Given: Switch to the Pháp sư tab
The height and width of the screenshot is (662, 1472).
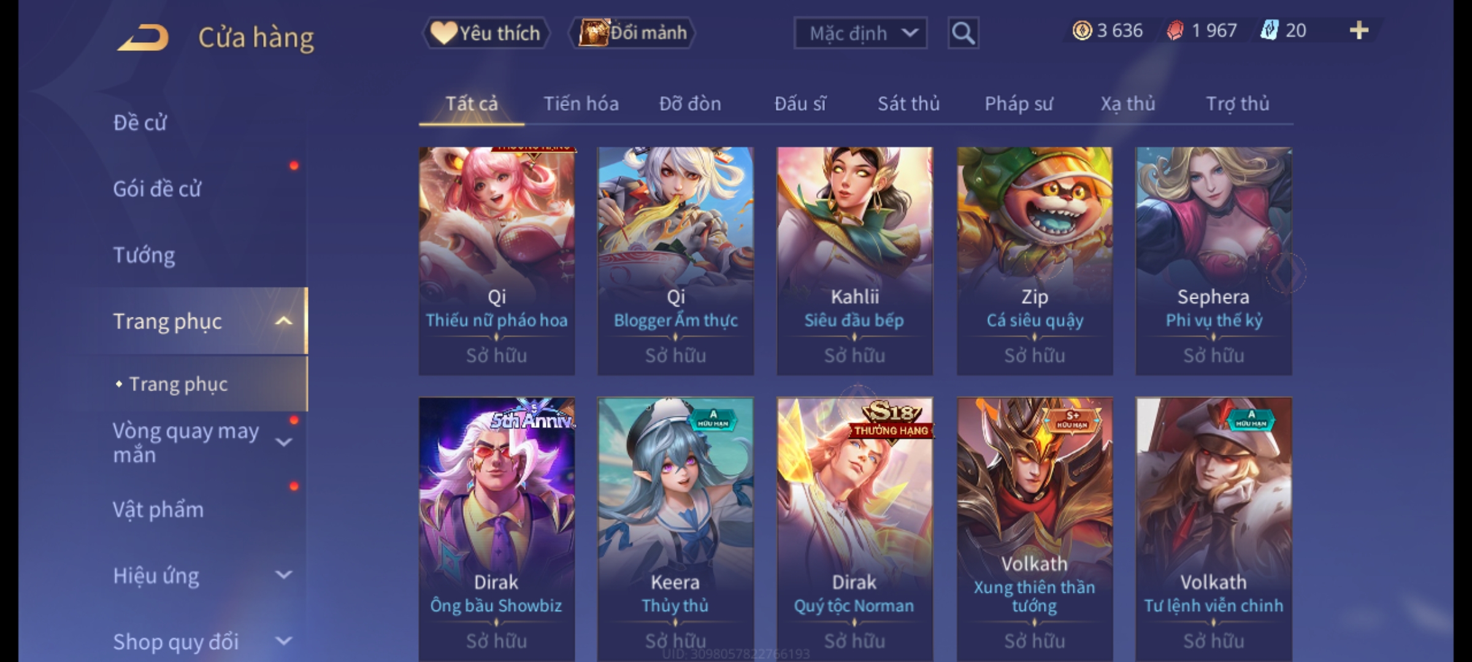Looking at the screenshot, I should click(x=1018, y=104).
